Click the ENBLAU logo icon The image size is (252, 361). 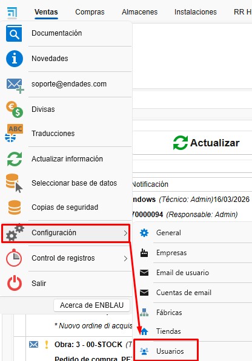pyautogui.click(x=12, y=13)
